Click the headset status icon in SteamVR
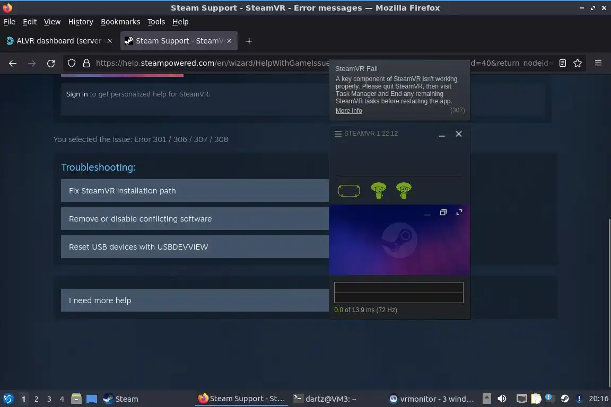The image size is (611, 407). (349, 191)
